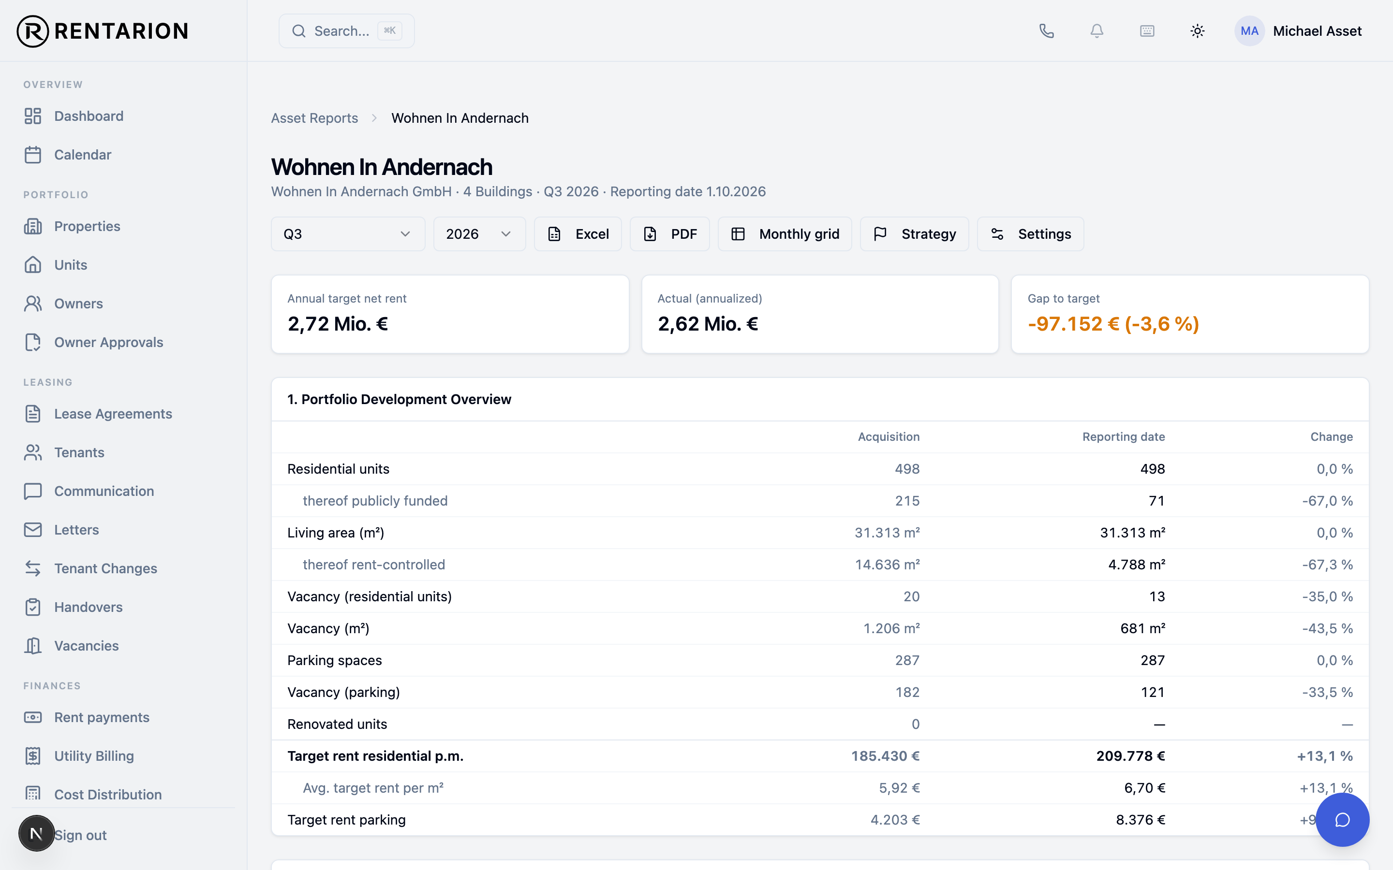Click the Parking spaces row label
This screenshot has width=1393, height=870.
click(334, 660)
